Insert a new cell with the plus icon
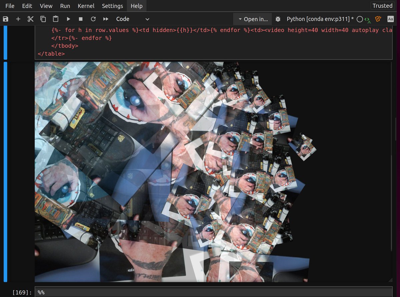400x297 pixels. [x=18, y=19]
